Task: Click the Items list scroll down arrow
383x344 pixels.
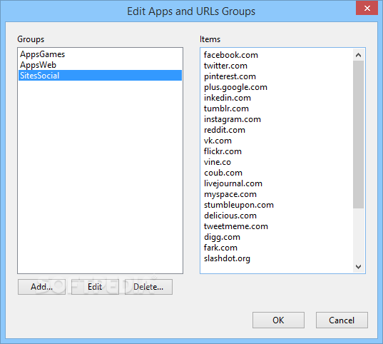Action: click(x=358, y=267)
